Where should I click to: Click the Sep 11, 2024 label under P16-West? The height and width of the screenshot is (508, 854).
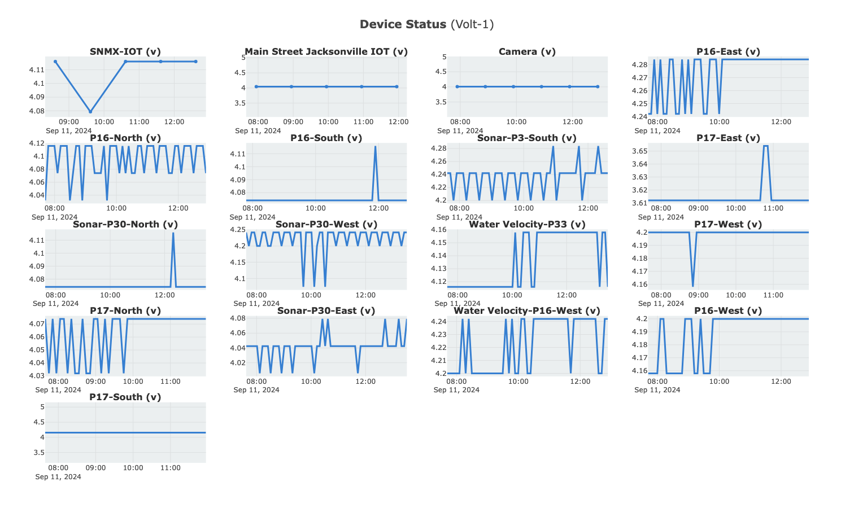pos(657,389)
